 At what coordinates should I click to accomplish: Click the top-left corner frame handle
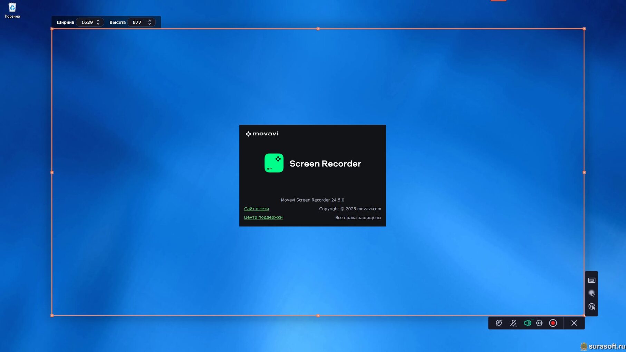point(52,29)
